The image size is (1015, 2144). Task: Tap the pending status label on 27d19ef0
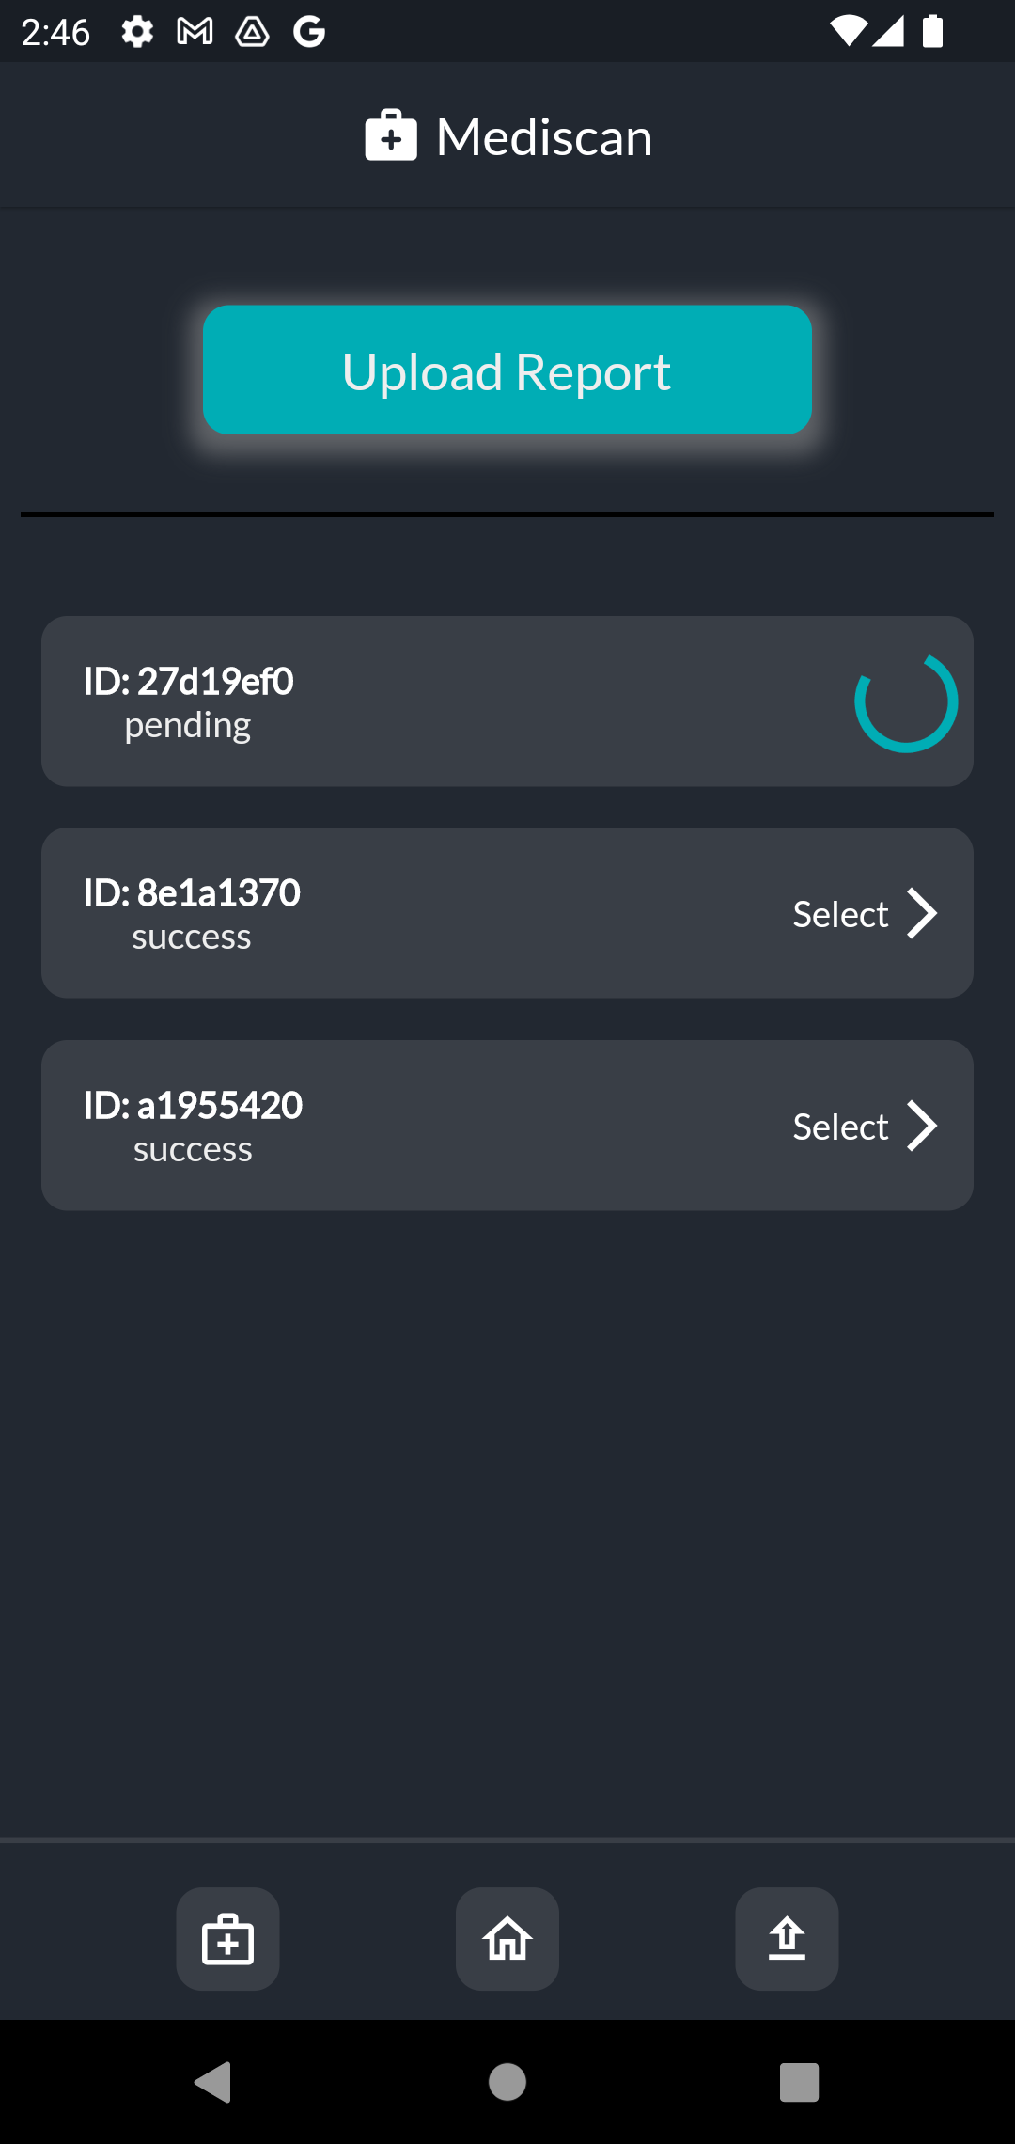pos(189,724)
